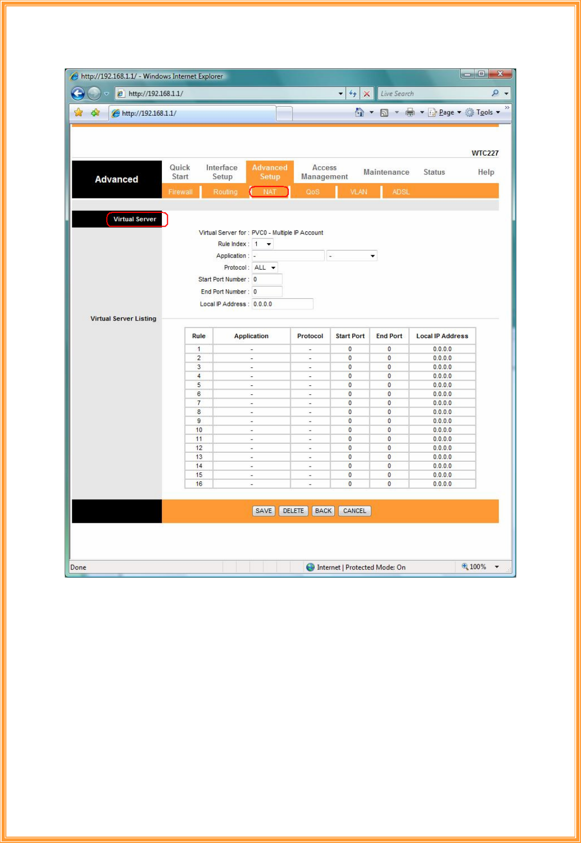
Task: Click the Virtual Server section heading
Action: pos(135,219)
